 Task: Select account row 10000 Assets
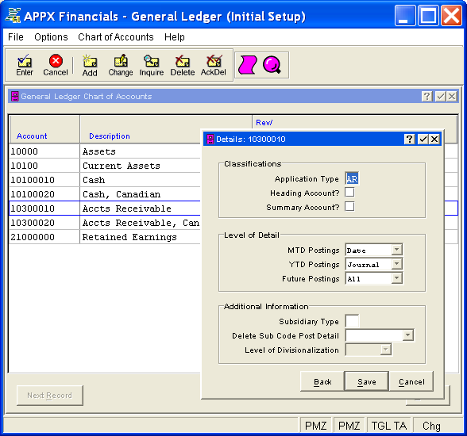coord(105,151)
